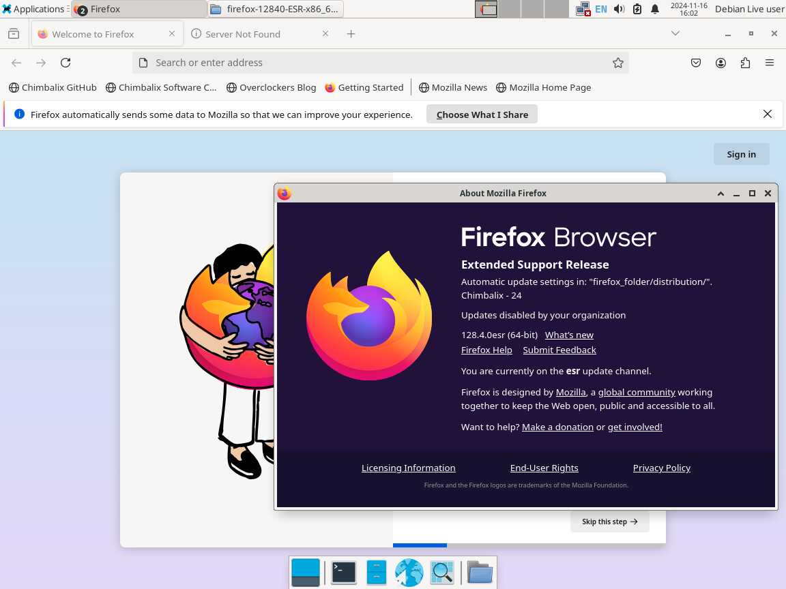Open the Debian Live user menu

[749, 9]
